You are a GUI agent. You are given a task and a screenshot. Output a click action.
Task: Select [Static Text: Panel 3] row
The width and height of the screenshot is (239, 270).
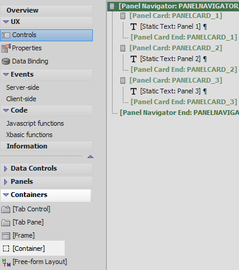(x=170, y=91)
